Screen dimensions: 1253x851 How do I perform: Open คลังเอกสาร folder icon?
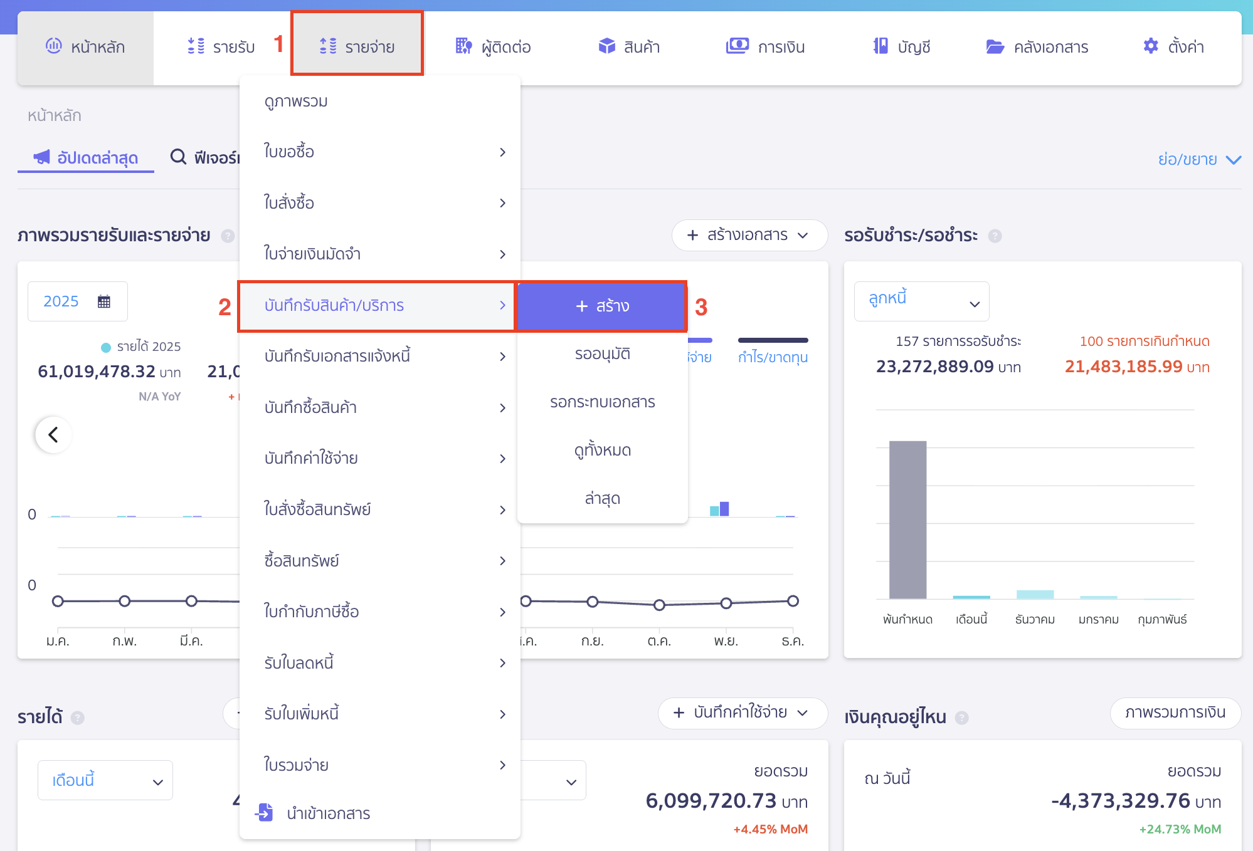[995, 47]
